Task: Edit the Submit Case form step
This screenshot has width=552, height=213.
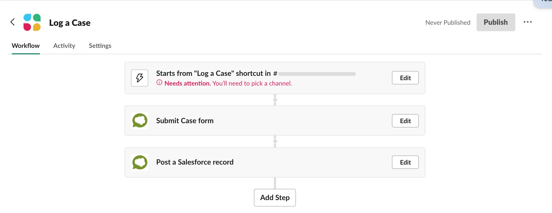Action: [405, 121]
